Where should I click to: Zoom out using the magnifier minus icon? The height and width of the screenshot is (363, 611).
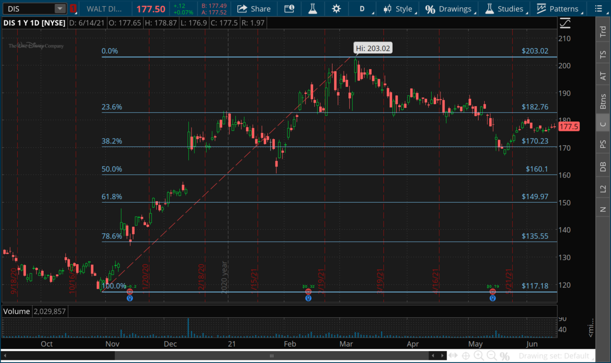(x=492, y=356)
